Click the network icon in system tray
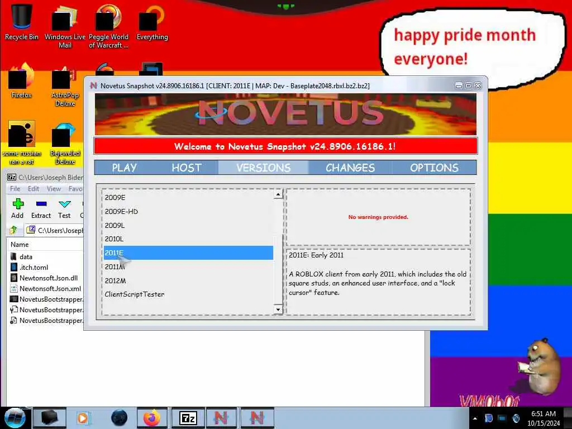 [x=502, y=418]
